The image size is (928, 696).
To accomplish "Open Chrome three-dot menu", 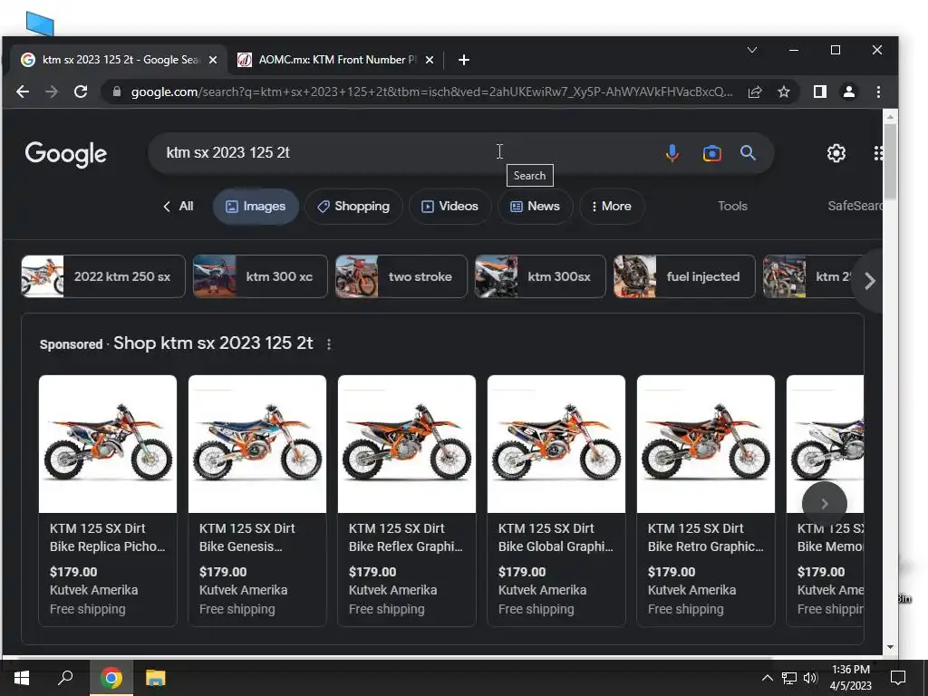I will click(878, 92).
